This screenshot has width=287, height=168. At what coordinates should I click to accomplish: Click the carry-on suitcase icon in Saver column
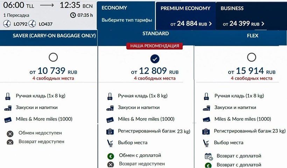[8, 96]
